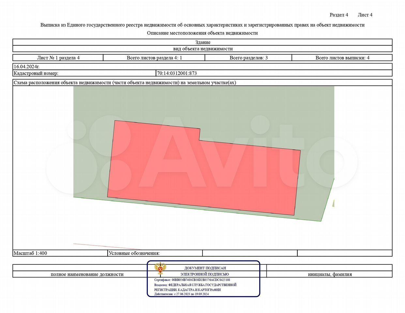The width and height of the screenshot is (405, 313).
Task: Click 'Раздел 4' text at top right
Action: pos(339,15)
